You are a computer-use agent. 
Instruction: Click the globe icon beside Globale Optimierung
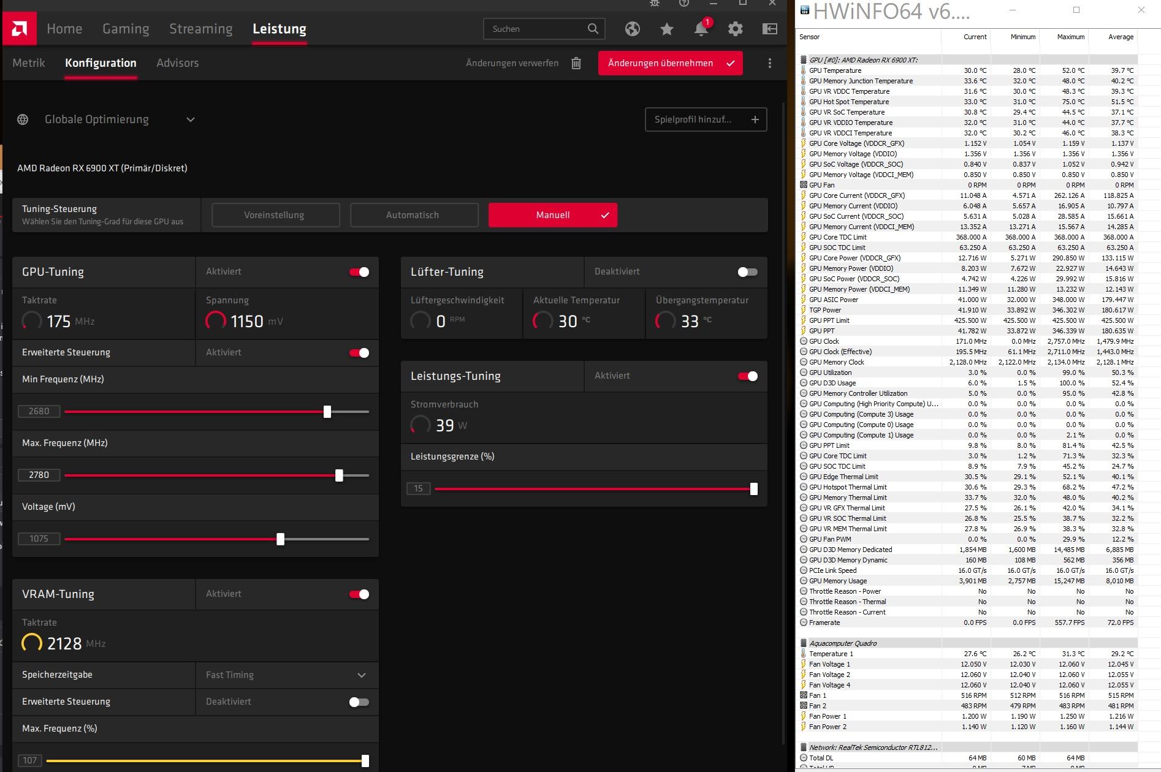click(23, 119)
